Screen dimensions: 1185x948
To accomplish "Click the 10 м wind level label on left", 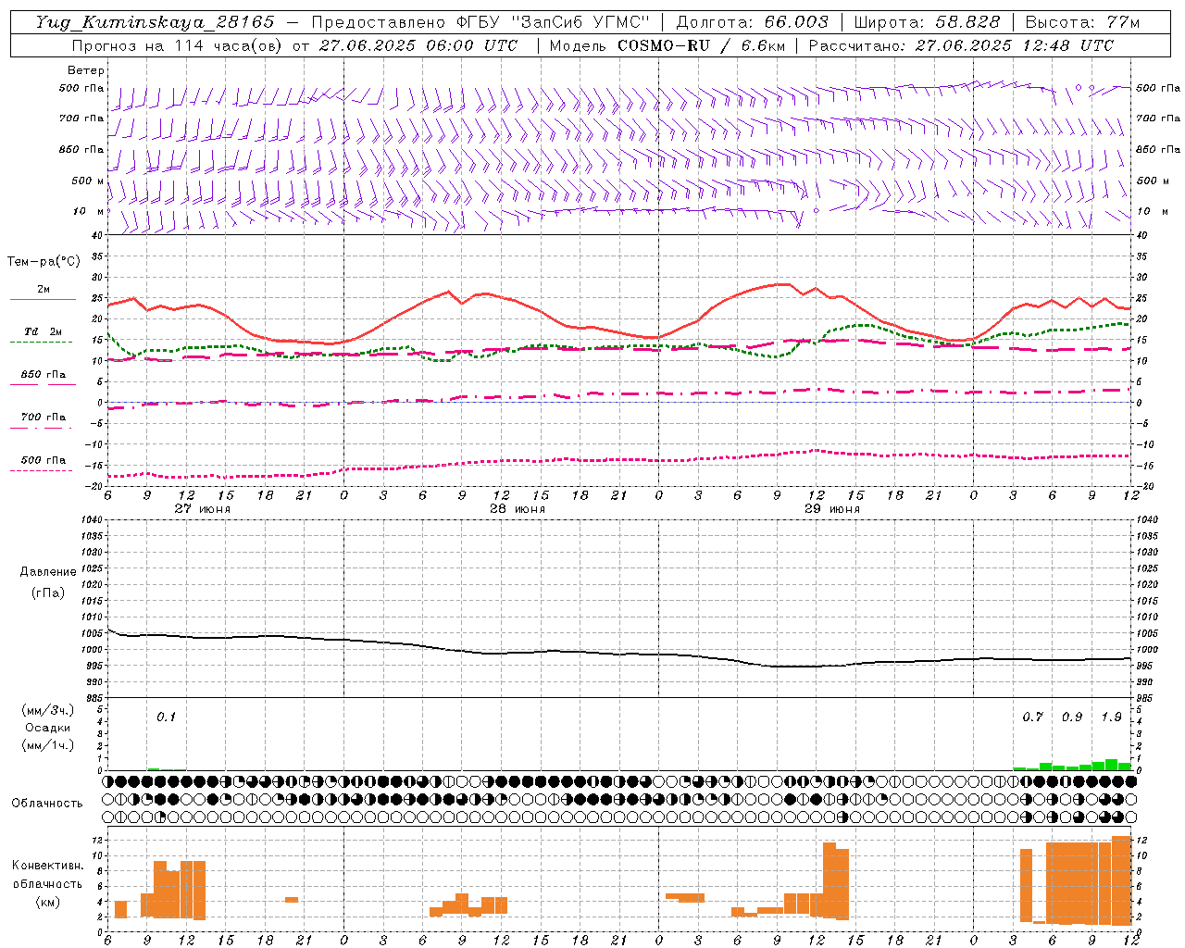I will point(89,211).
